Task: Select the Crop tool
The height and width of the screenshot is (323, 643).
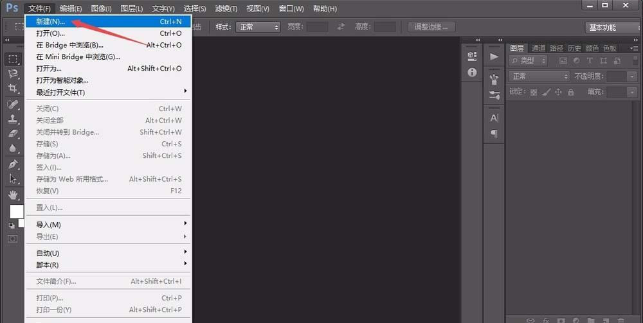Action: (13, 88)
